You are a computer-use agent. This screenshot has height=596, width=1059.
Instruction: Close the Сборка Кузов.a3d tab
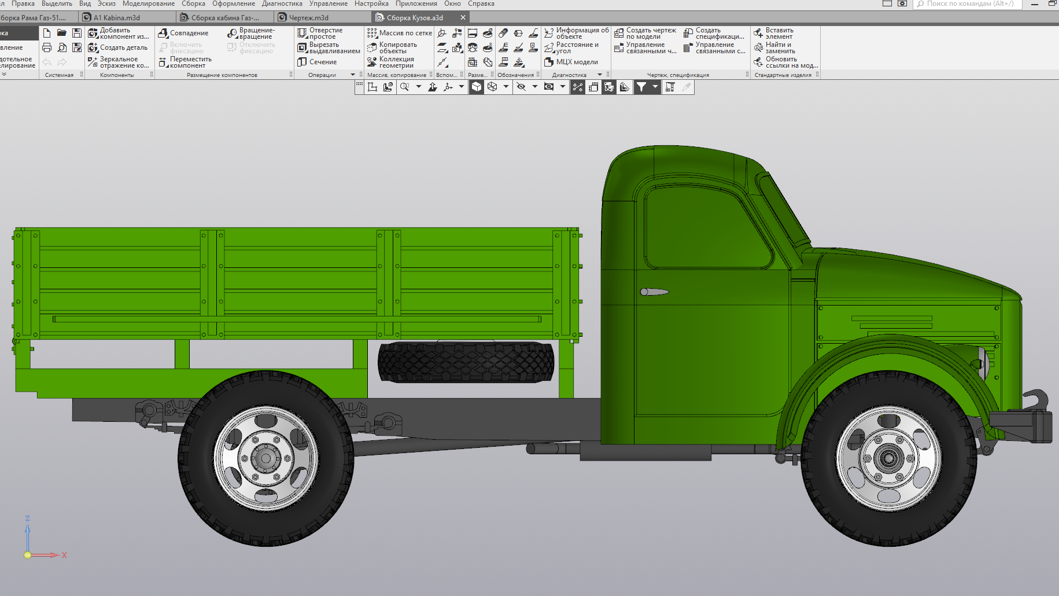pos(463,17)
